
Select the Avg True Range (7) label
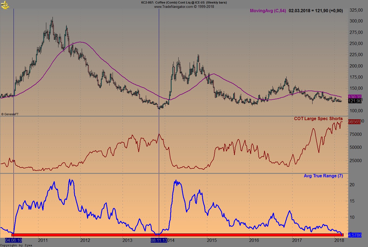[x=323, y=176]
